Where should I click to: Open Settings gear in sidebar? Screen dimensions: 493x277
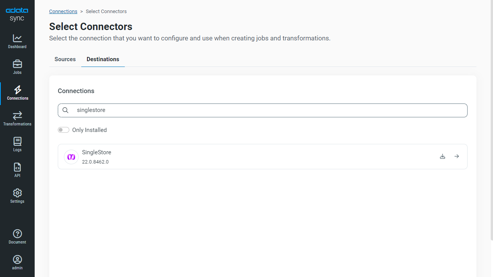pos(17,193)
